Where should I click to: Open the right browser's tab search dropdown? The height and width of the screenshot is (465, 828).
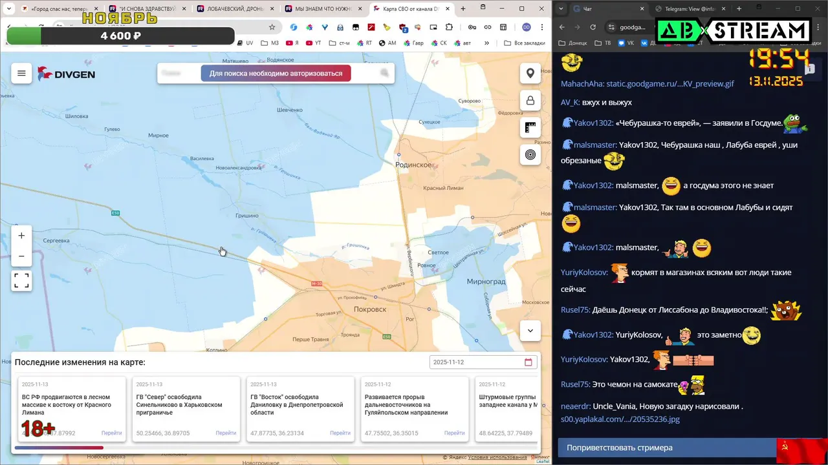(x=560, y=9)
